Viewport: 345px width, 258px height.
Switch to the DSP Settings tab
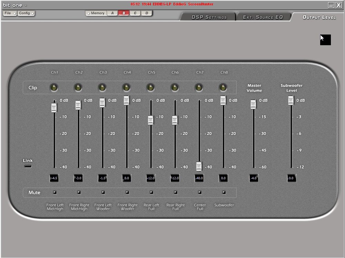pyautogui.click(x=209, y=17)
